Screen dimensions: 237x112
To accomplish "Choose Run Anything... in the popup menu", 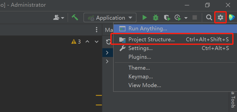I will (x=148, y=29).
